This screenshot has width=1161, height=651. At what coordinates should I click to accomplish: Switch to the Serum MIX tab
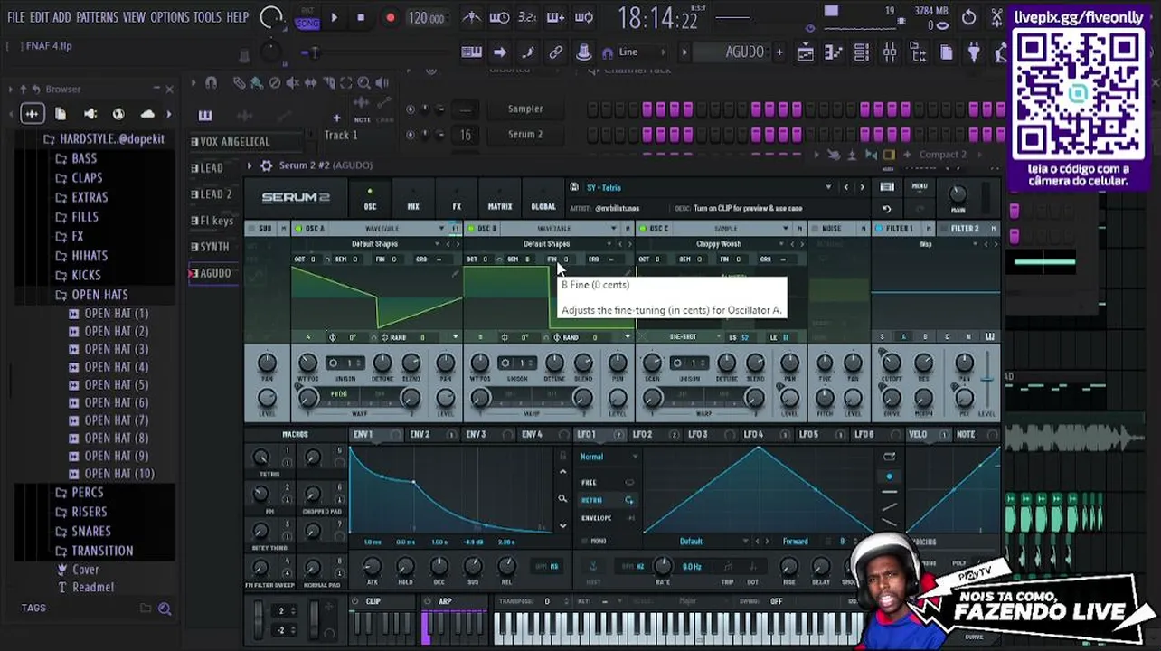pos(413,200)
